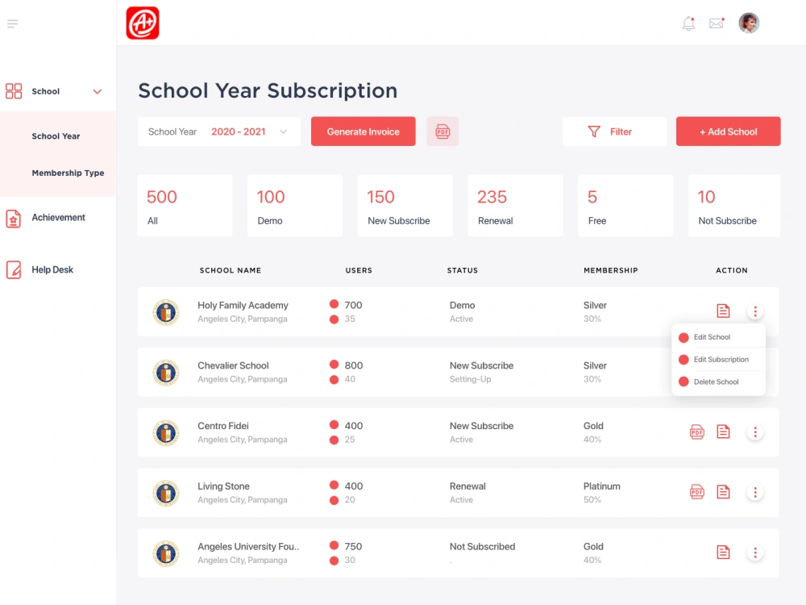This screenshot has height=605, width=806.
Task: Click the MEMBERSHIP column header
Action: (x=611, y=270)
